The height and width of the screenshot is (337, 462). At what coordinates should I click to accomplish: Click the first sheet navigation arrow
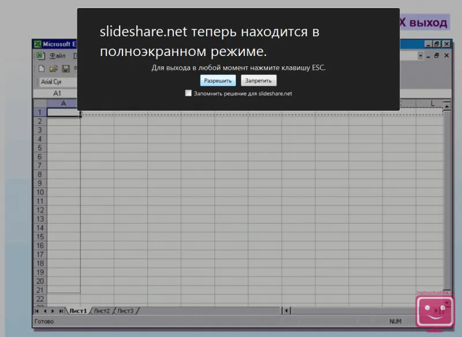37,311
